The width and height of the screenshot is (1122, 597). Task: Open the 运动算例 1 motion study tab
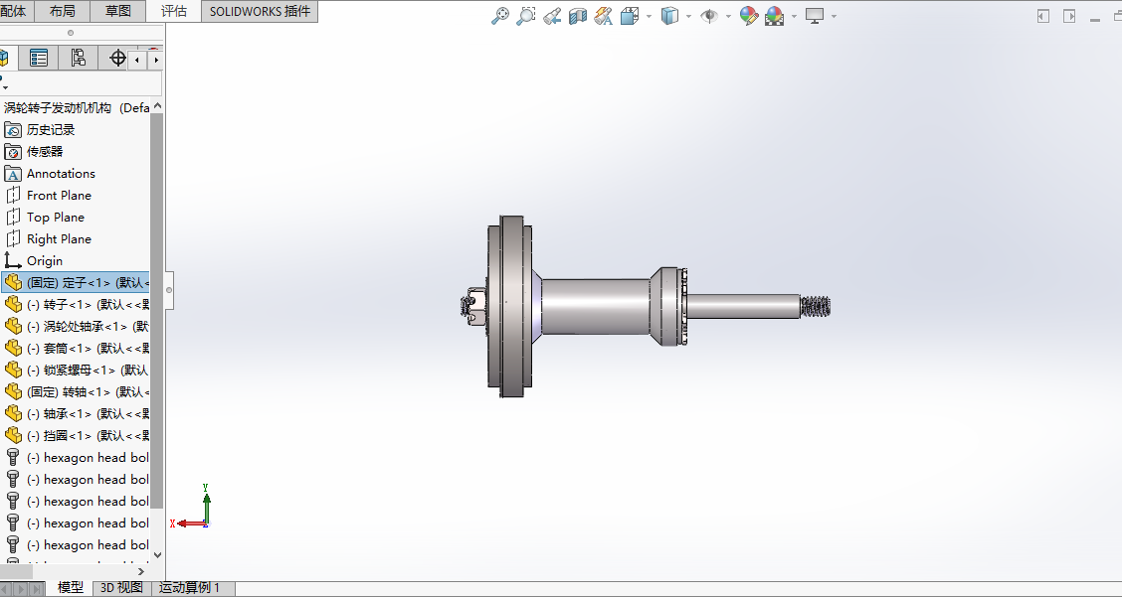(189, 588)
